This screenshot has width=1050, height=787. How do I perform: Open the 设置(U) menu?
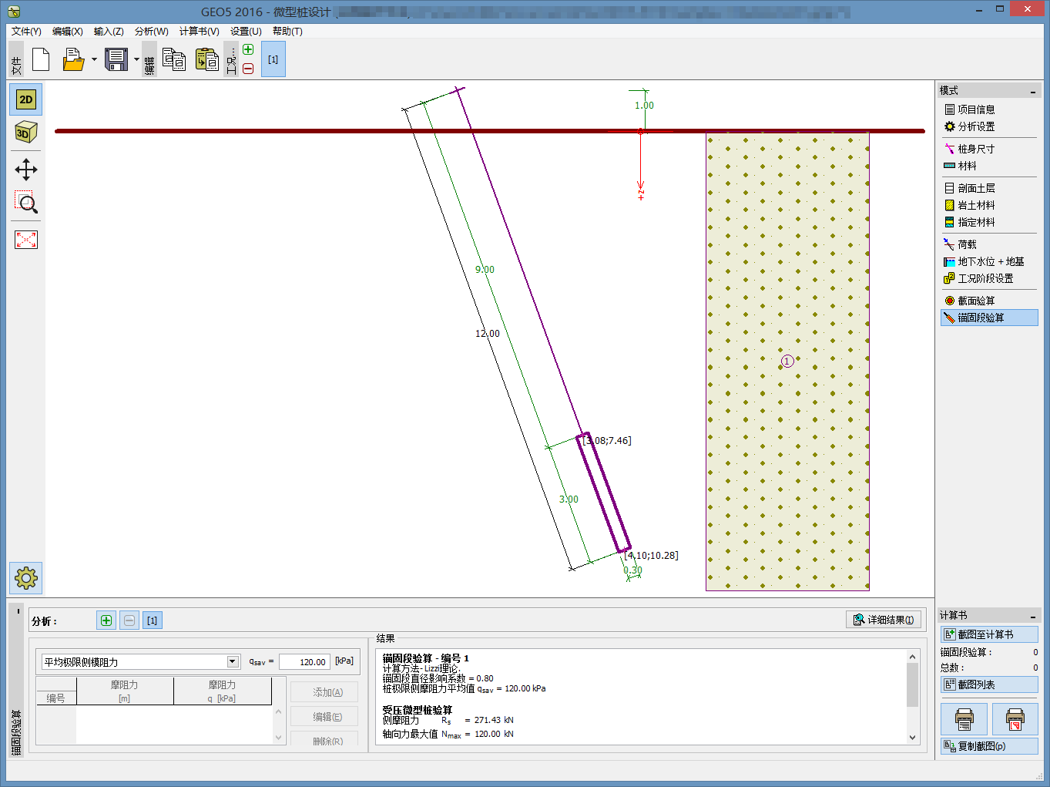click(x=246, y=32)
